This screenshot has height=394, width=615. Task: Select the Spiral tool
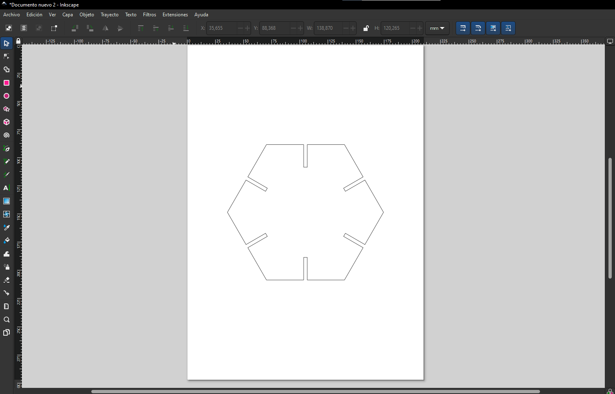[7, 135]
